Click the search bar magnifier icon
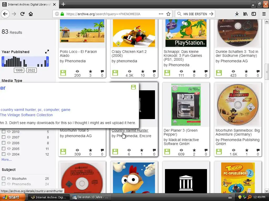This screenshot has height=201, width=269. coord(179,14)
